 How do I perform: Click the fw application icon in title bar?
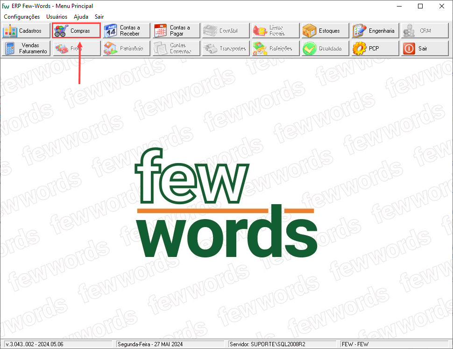[x=6, y=6]
